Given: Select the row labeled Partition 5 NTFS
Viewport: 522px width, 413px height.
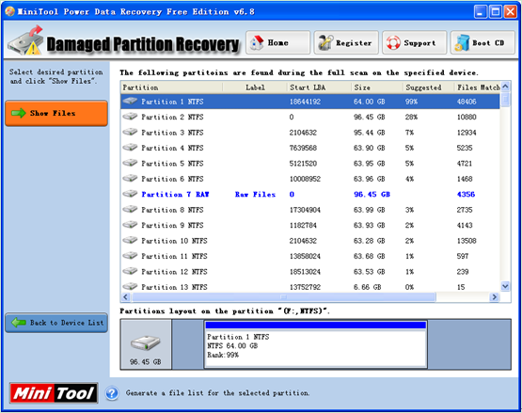Looking at the screenshot, I should coord(310,163).
